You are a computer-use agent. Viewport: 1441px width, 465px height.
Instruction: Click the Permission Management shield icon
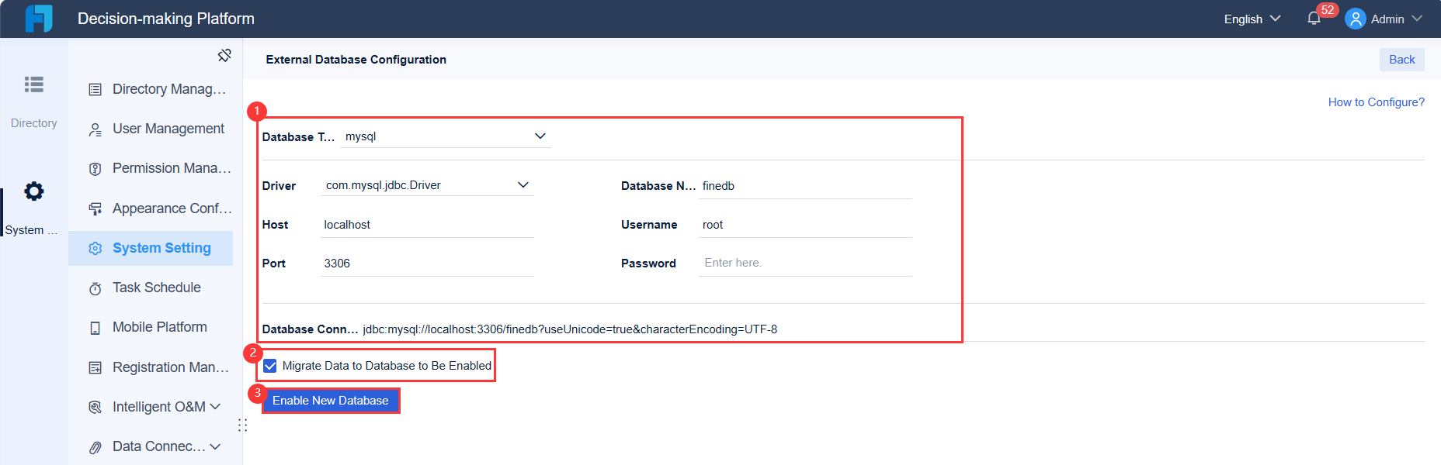95,169
